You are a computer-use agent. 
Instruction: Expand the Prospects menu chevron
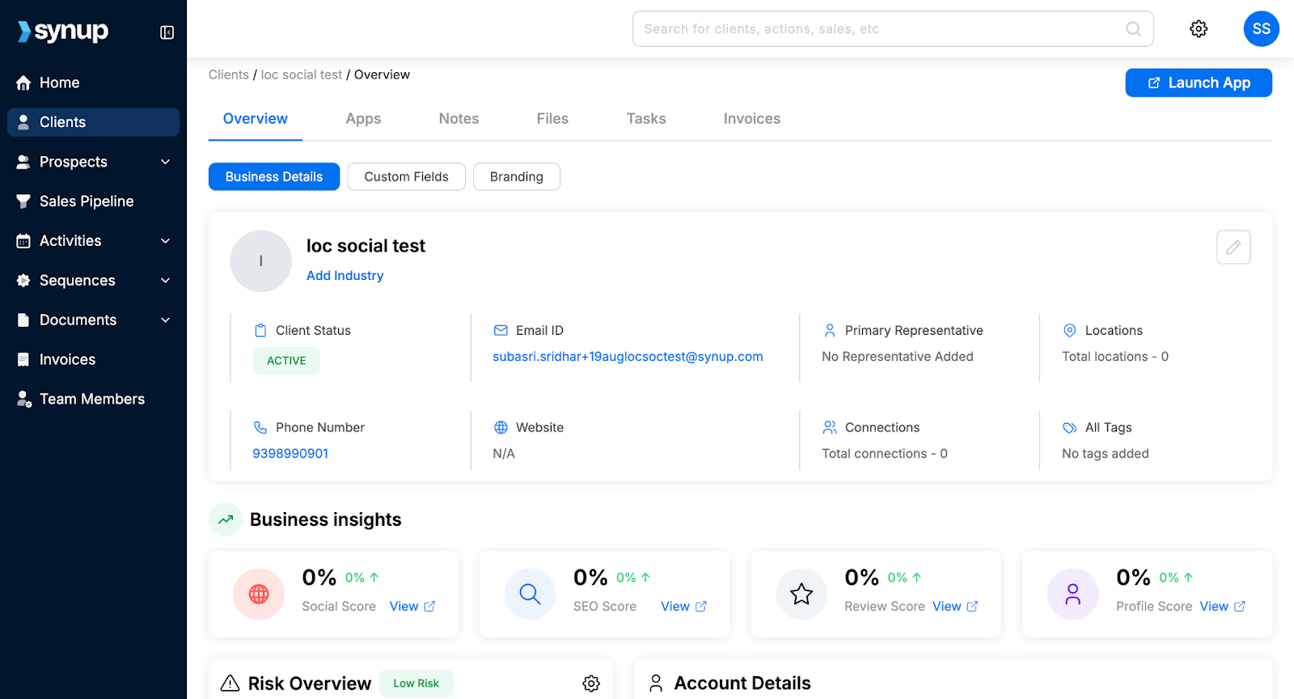(165, 162)
